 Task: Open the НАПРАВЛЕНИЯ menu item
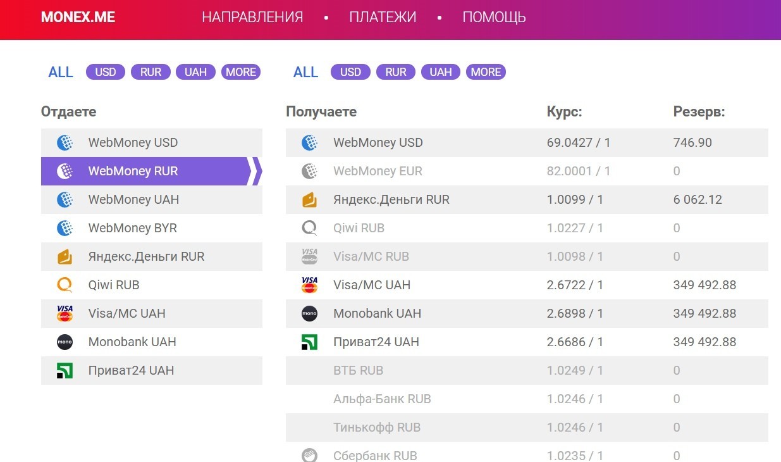pyautogui.click(x=252, y=17)
